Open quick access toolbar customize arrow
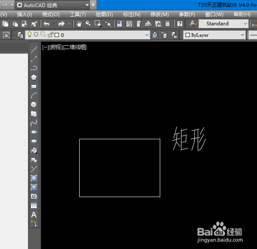Image resolution: width=257 pixels, height=249 pixels. 93,5
